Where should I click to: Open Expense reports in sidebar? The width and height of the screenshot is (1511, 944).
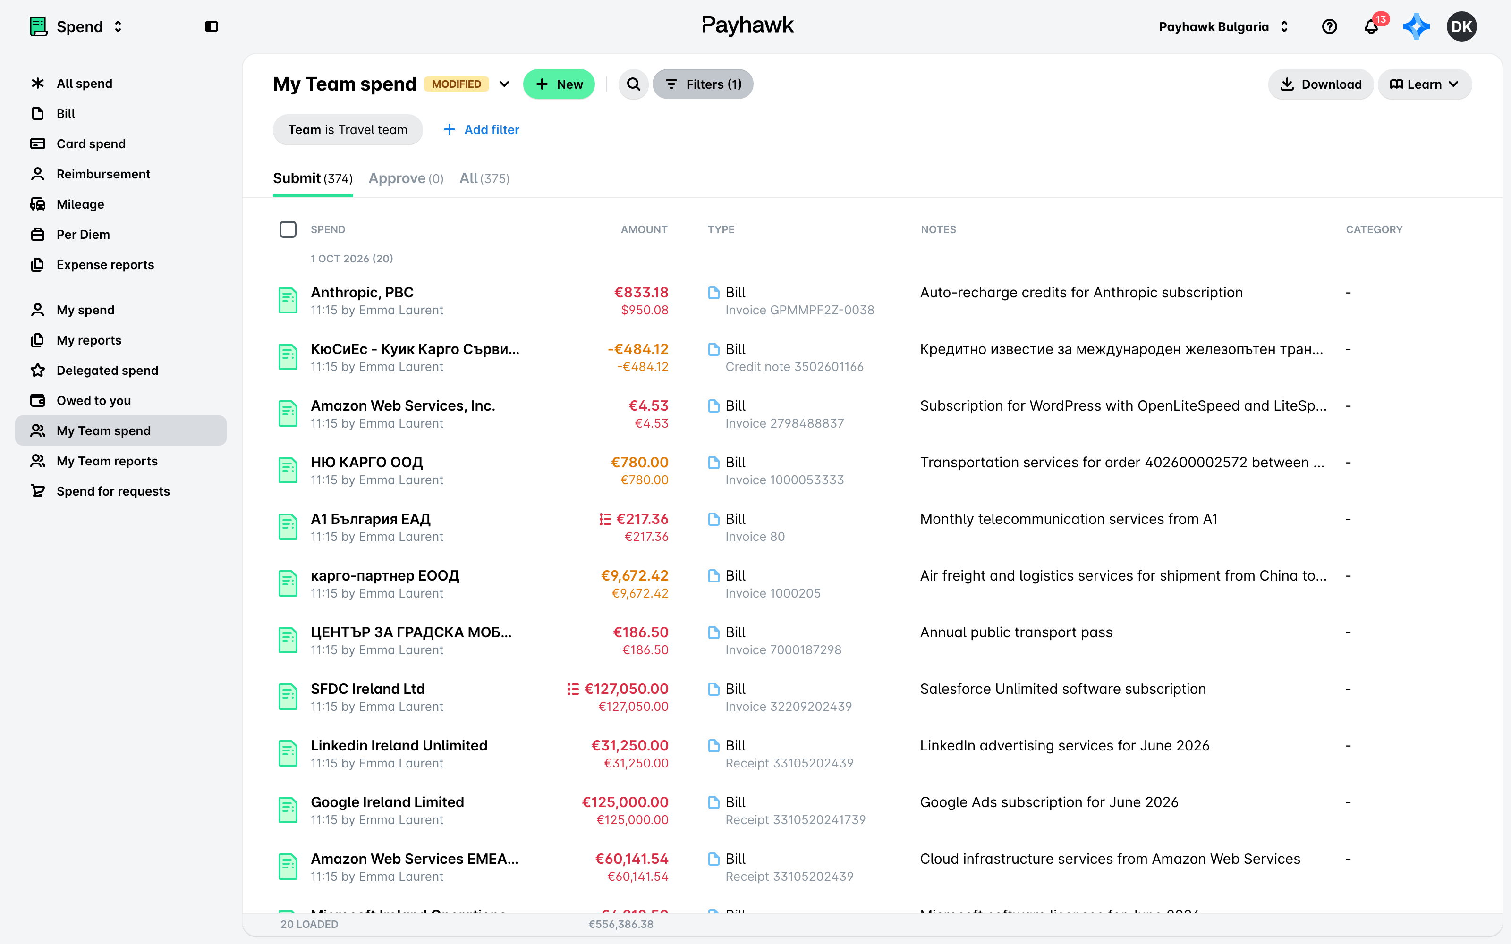[121, 265]
